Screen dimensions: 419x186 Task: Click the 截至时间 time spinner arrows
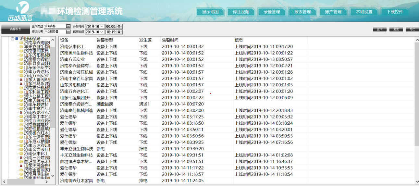point(119,32)
